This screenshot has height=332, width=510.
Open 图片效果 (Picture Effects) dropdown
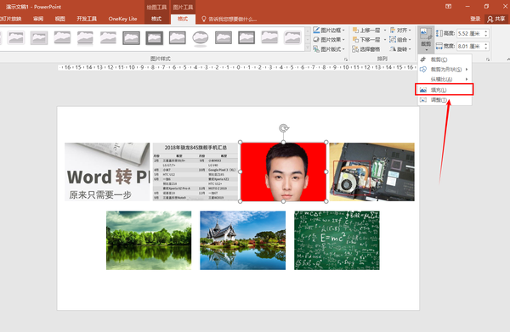[x=329, y=40]
